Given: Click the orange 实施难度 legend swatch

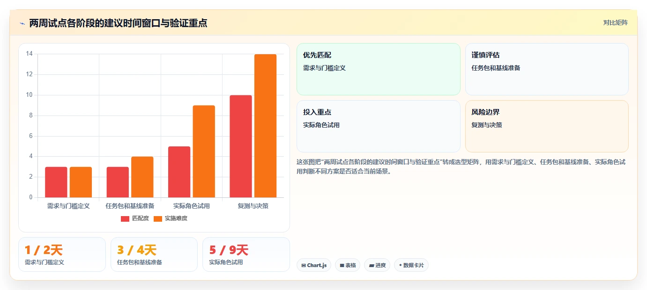Looking at the screenshot, I should [x=158, y=219].
